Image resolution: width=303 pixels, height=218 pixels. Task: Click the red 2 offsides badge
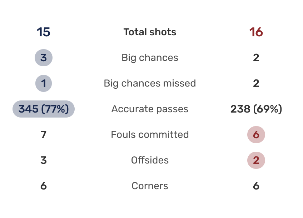(256, 160)
